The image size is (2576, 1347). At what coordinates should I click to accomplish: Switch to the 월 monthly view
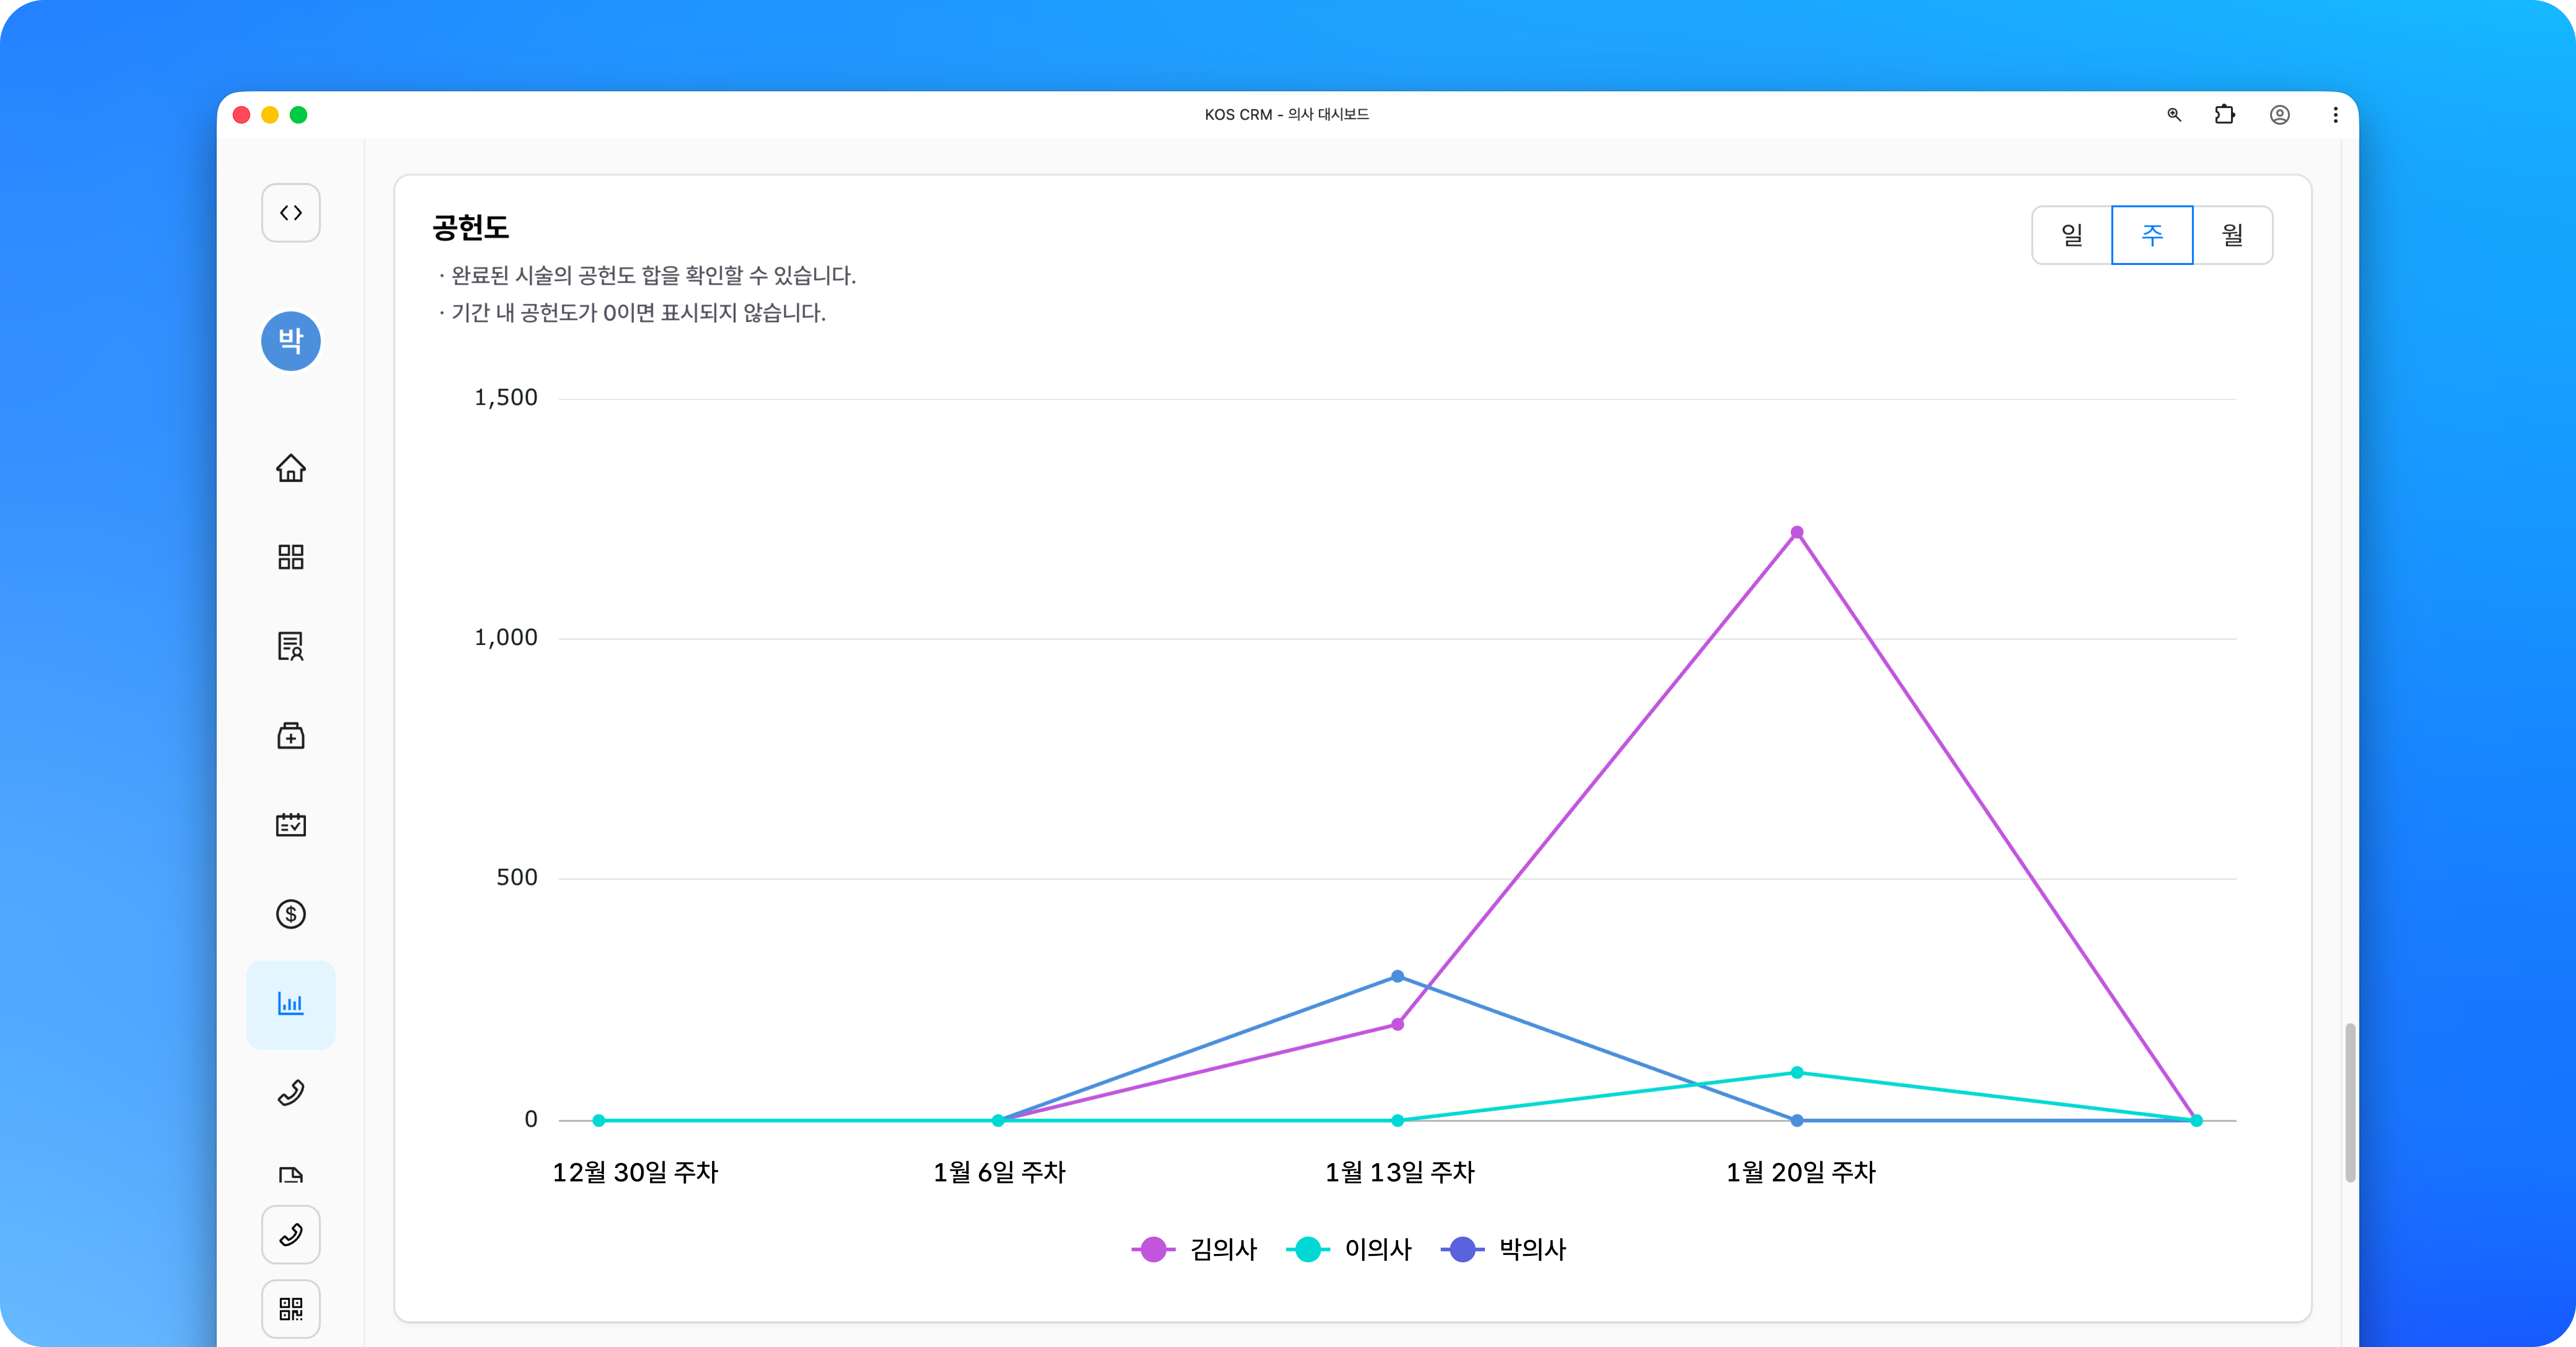pyautogui.click(x=2232, y=235)
